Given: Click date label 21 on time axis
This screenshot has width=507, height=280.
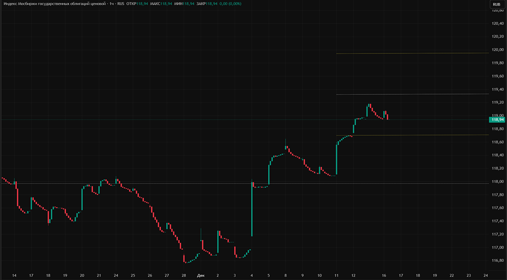Looking at the screenshot, I should [x=99, y=275].
